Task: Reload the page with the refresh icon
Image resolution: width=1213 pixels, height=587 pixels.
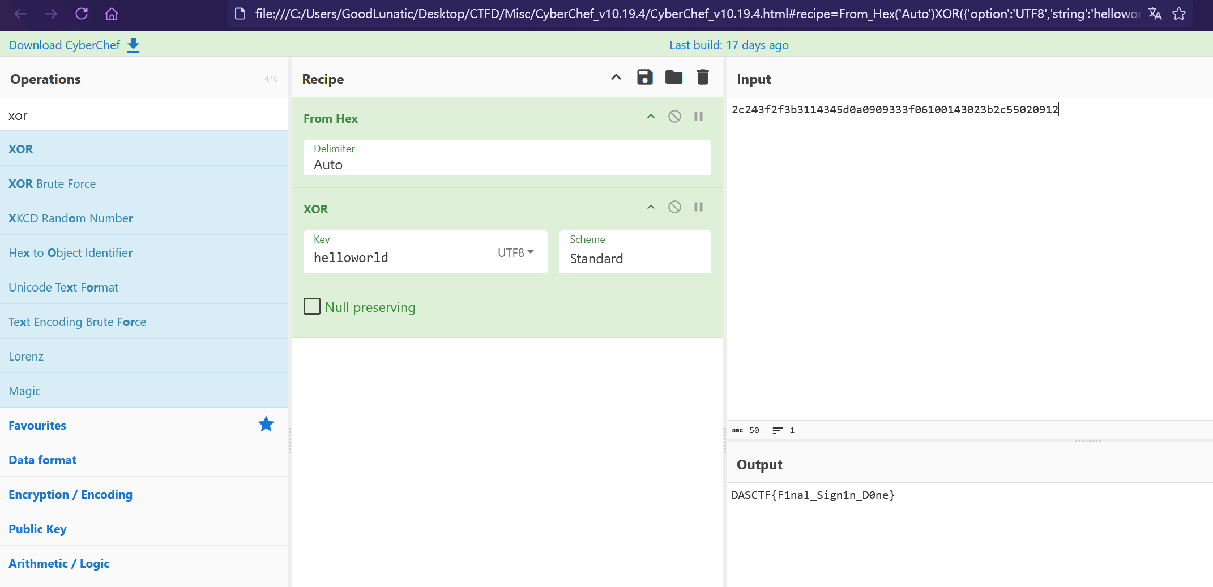Action: 82,14
